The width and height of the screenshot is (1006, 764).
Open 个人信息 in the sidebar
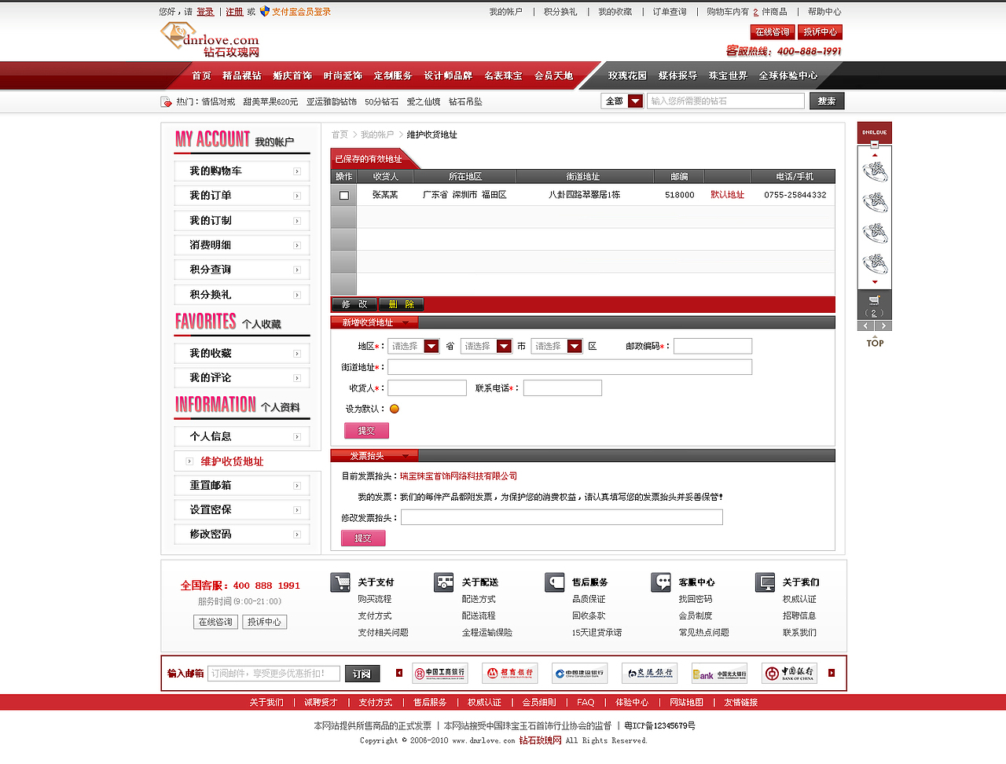coord(242,436)
